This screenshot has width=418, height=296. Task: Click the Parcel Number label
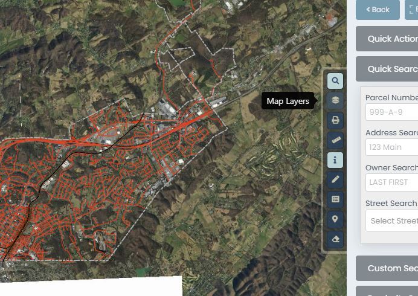click(x=391, y=98)
